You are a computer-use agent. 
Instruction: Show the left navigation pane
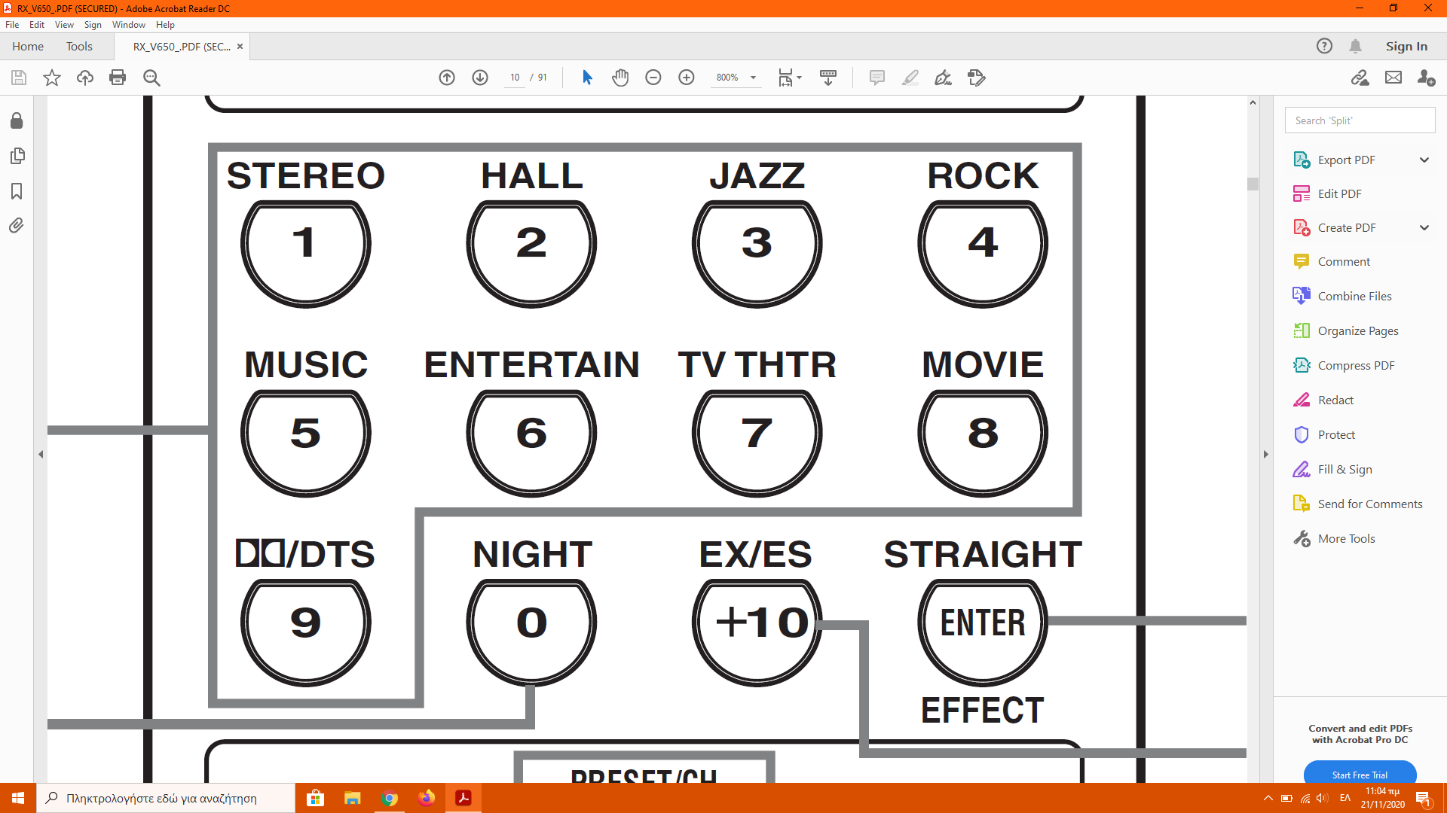click(x=41, y=454)
